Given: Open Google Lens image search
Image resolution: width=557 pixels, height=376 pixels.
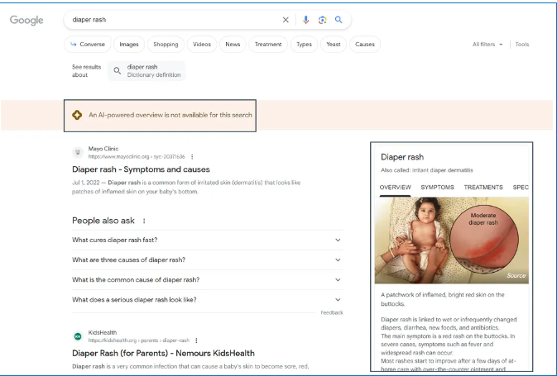Looking at the screenshot, I should coord(322,20).
